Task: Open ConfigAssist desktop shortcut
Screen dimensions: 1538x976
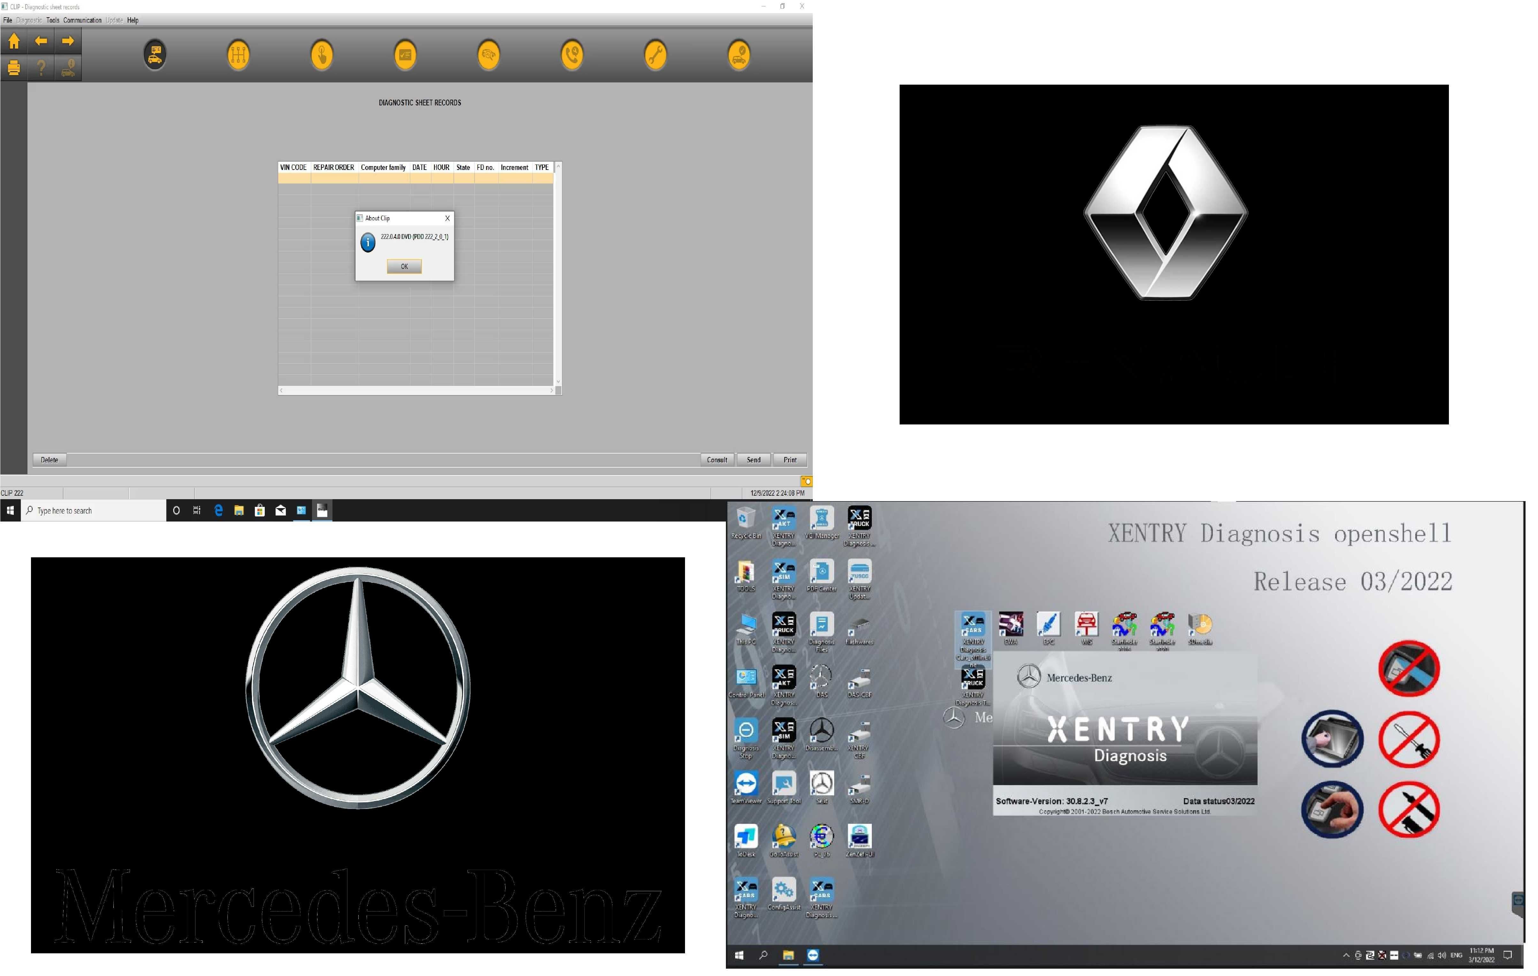Action: (x=784, y=894)
